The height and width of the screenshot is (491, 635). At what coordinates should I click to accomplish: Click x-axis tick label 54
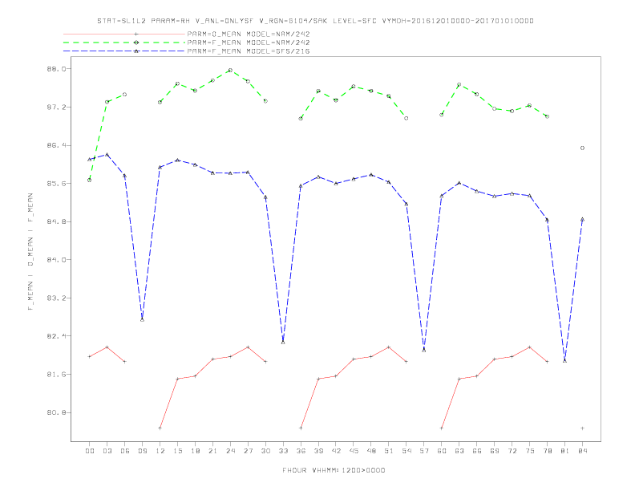coord(406,451)
